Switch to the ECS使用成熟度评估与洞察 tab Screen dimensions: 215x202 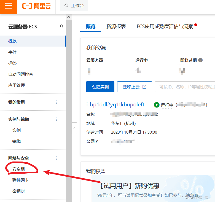(165, 26)
